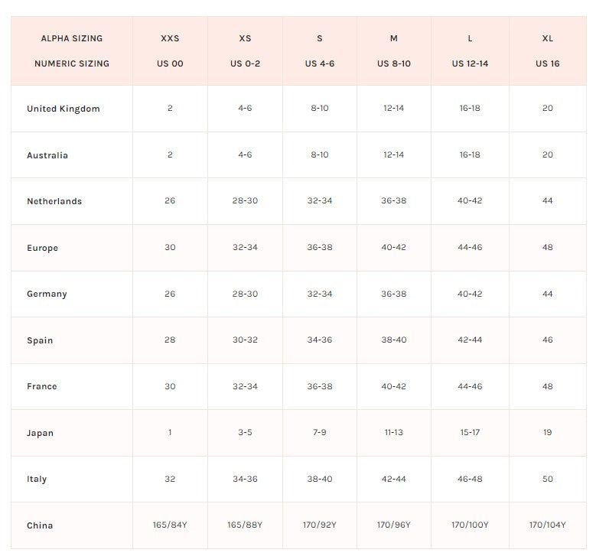Select the Australia row label
Image resolution: width=596 pixels, height=556 pixels.
(47, 155)
